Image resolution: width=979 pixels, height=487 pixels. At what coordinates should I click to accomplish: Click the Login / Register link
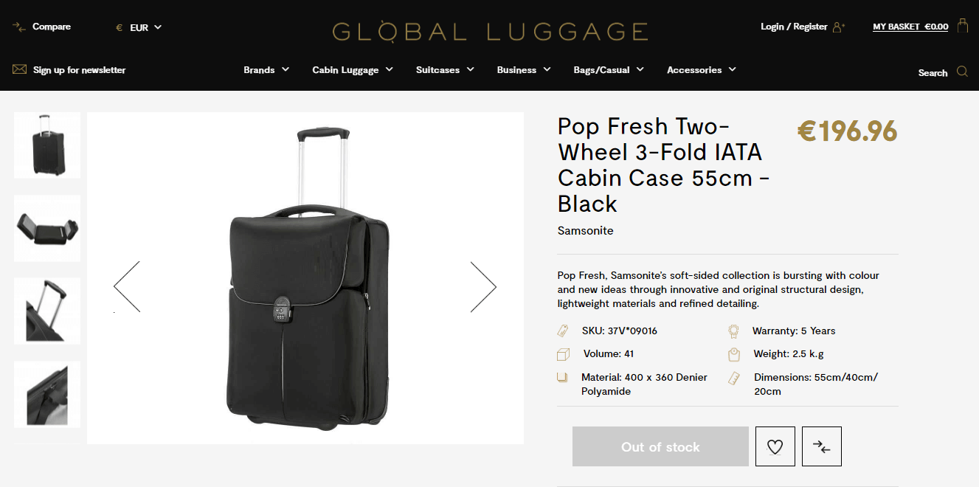pyautogui.click(x=793, y=27)
